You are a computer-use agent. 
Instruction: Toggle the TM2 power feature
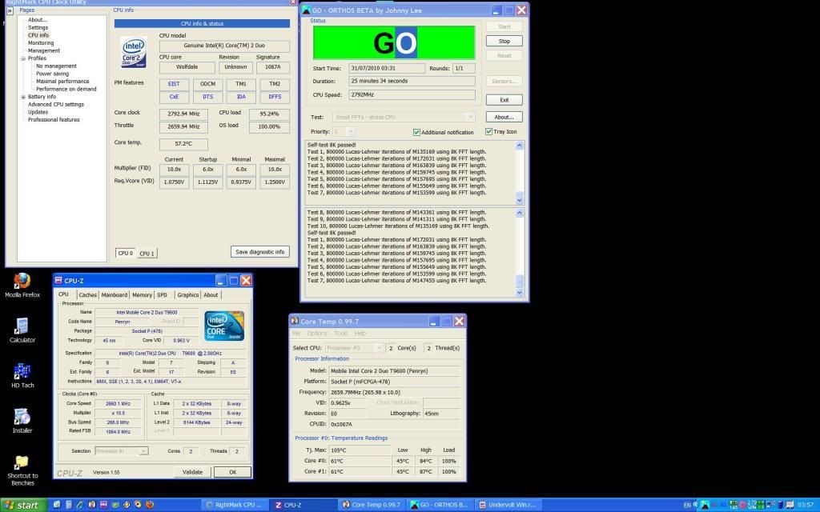point(275,84)
